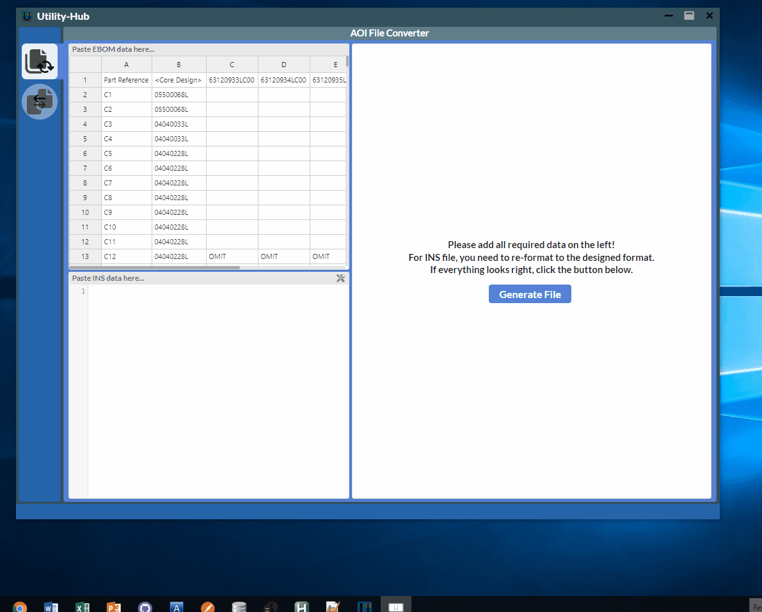Click the '63120933LC00' cell
This screenshot has height=612, width=762.
(x=232, y=80)
